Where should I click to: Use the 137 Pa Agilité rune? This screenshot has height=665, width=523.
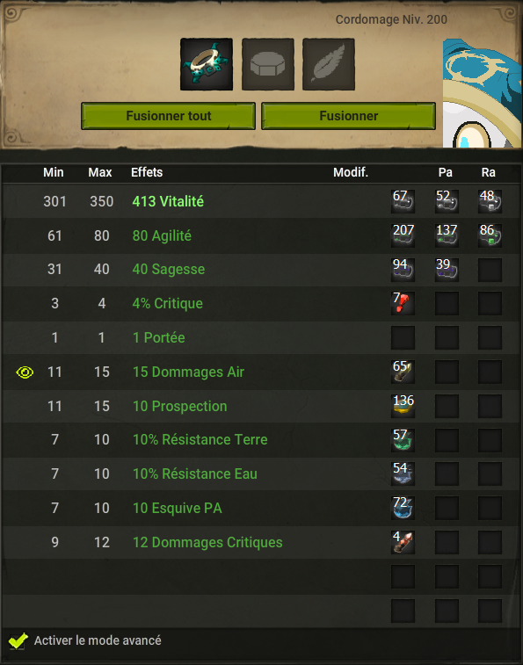(x=447, y=235)
